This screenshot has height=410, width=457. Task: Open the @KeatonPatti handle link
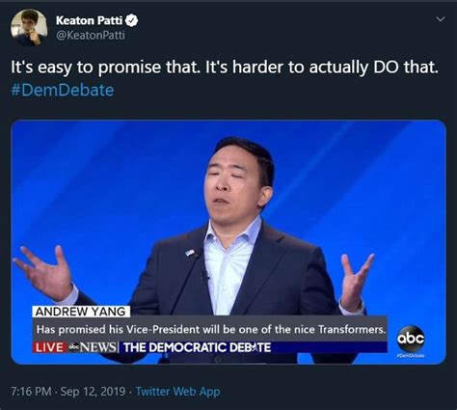[x=91, y=35]
